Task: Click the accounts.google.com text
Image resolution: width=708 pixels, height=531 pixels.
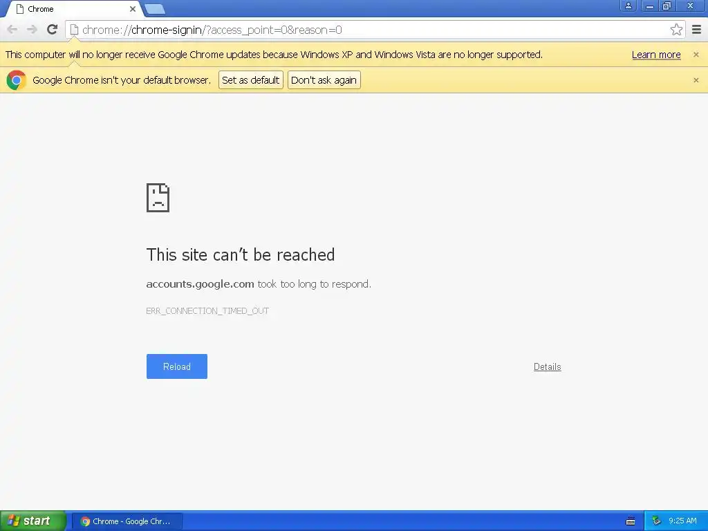Action: 200,284
